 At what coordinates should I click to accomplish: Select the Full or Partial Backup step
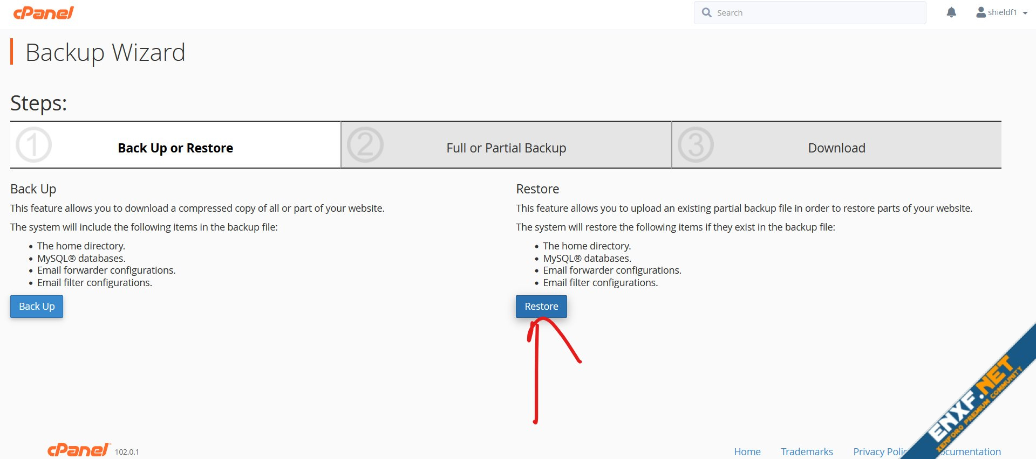point(506,148)
